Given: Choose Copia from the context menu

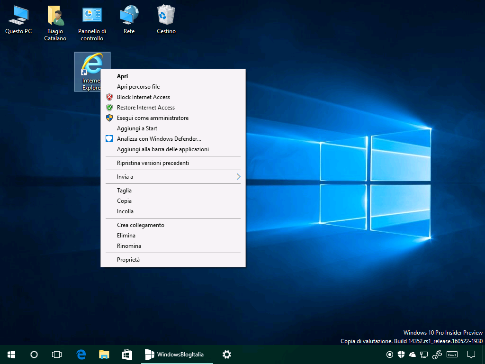Looking at the screenshot, I should point(173,201).
